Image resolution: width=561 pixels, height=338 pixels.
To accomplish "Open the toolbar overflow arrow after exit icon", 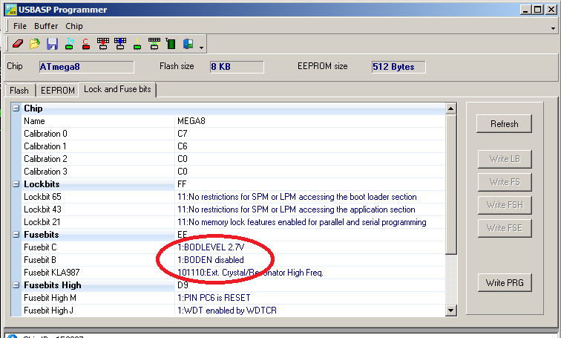I will pyautogui.click(x=201, y=48).
